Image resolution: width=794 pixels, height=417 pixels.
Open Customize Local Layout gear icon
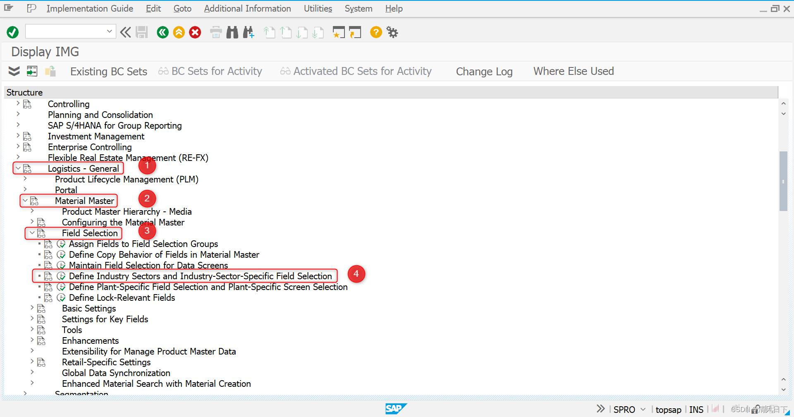392,32
